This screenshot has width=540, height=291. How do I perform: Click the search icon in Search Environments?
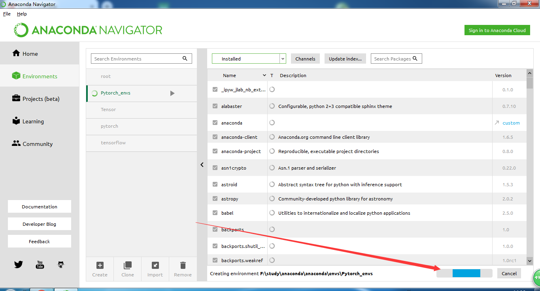tap(185, 59)
